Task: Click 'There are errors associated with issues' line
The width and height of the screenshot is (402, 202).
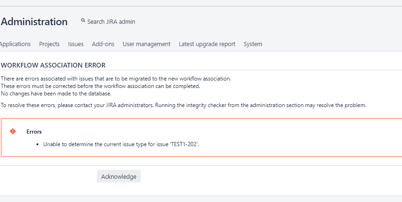Action: (116, 79)
